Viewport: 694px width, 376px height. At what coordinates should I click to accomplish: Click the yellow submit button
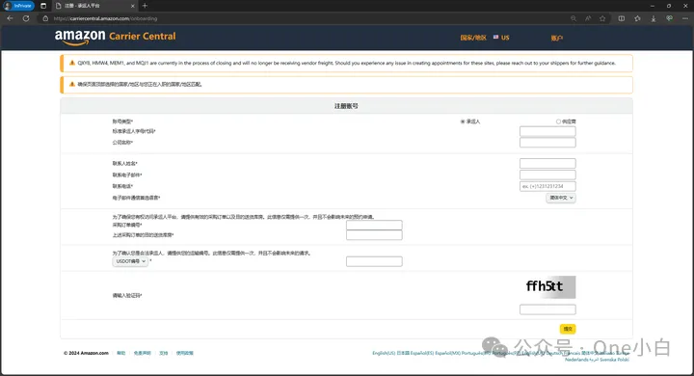pyautogui.click(x=568, y=329)
